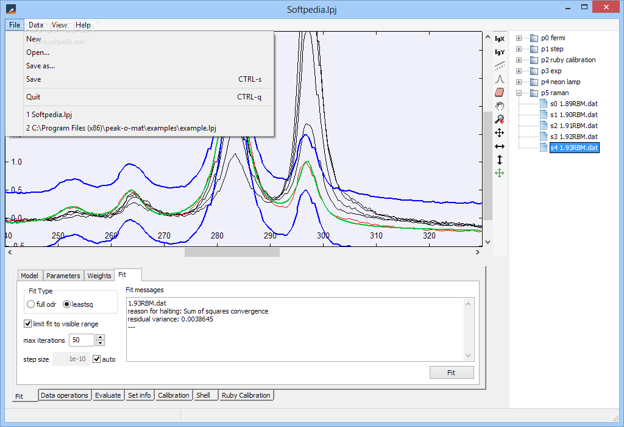Open the Data menu

pyautogui.click(x=36, y=24)
